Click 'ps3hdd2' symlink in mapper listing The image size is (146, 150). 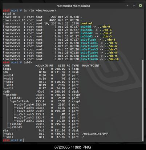pos(86,33)
